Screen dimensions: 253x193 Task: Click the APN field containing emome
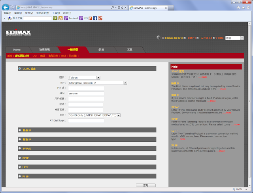tap(86, 94)
